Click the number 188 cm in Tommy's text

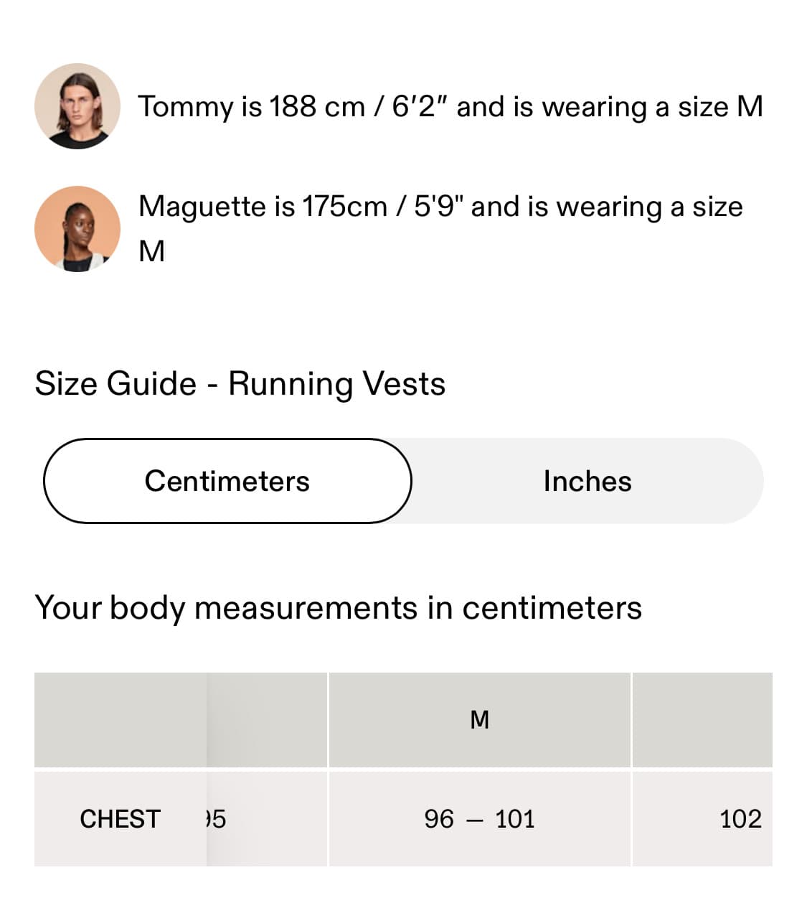[316, 106]
